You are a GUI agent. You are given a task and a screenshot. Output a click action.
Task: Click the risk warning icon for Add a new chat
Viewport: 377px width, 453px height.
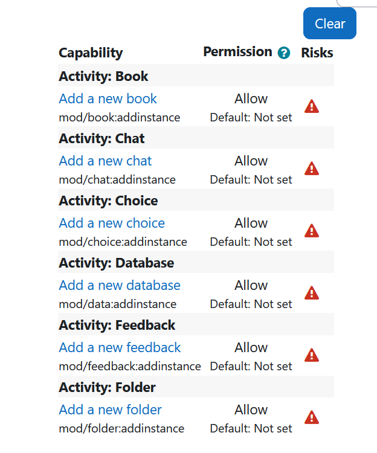[x=311, y=169]
